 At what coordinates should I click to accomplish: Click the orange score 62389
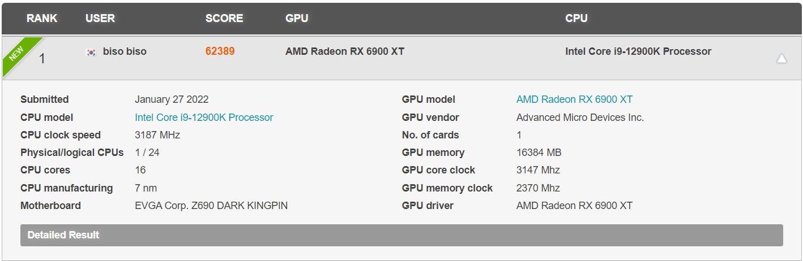point(220,51)
